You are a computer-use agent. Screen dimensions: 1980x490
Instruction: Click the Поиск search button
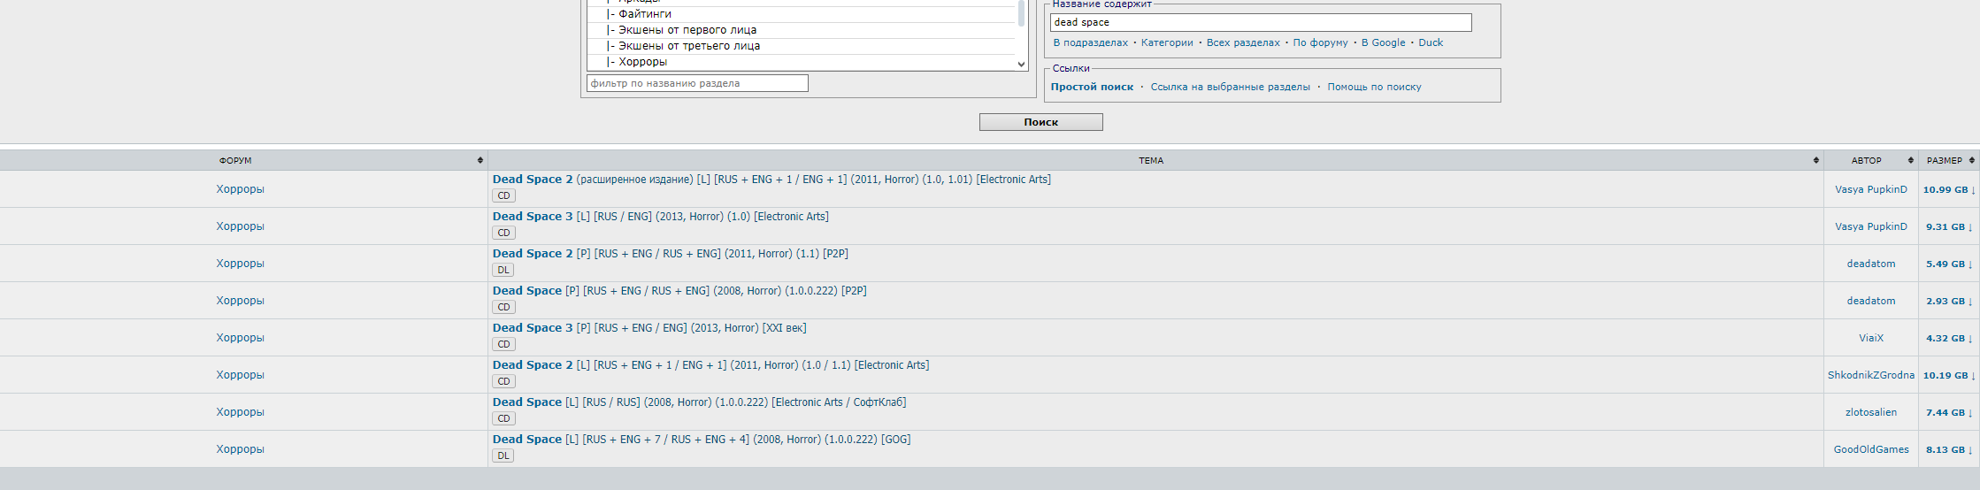1040,122
